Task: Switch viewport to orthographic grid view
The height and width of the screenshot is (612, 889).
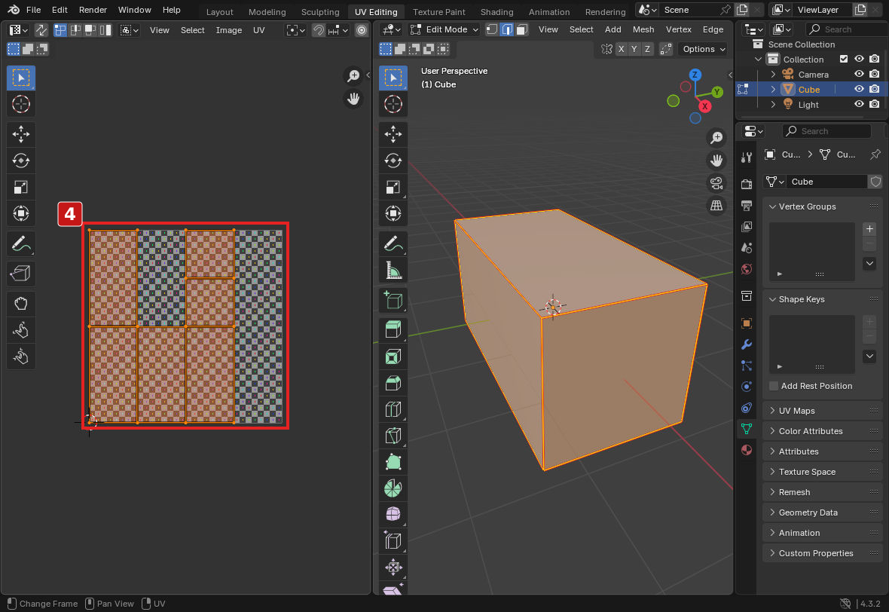Action: tap(716, 206)
